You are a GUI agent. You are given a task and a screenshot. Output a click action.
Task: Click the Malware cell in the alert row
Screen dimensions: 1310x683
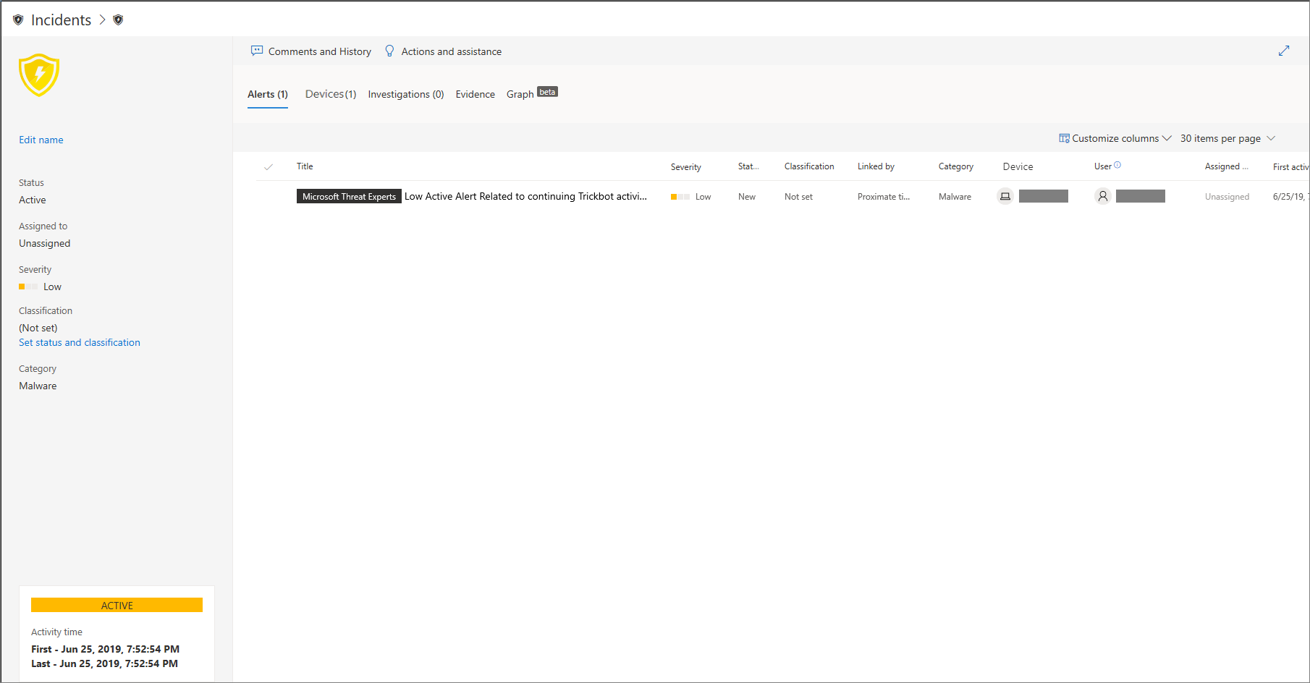click(x=955, y=197)
